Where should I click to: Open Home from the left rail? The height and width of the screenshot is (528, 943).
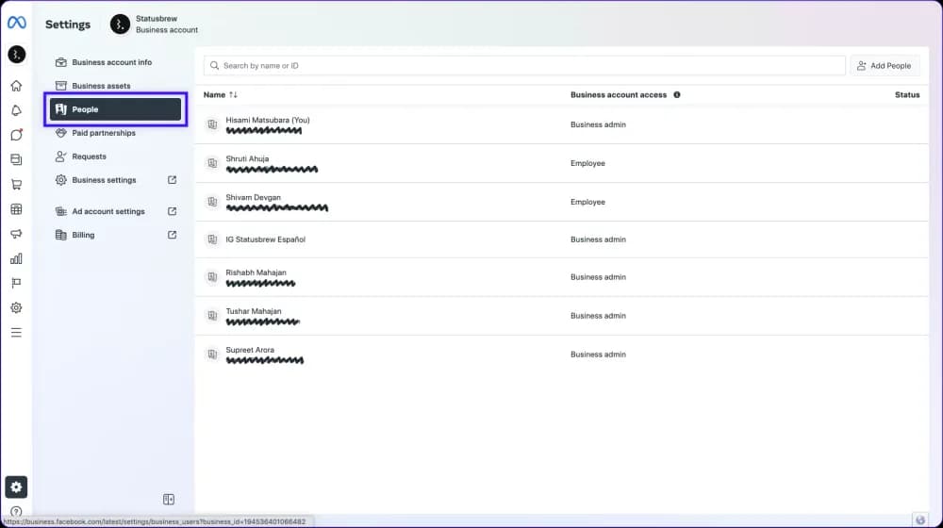point(16,86)
